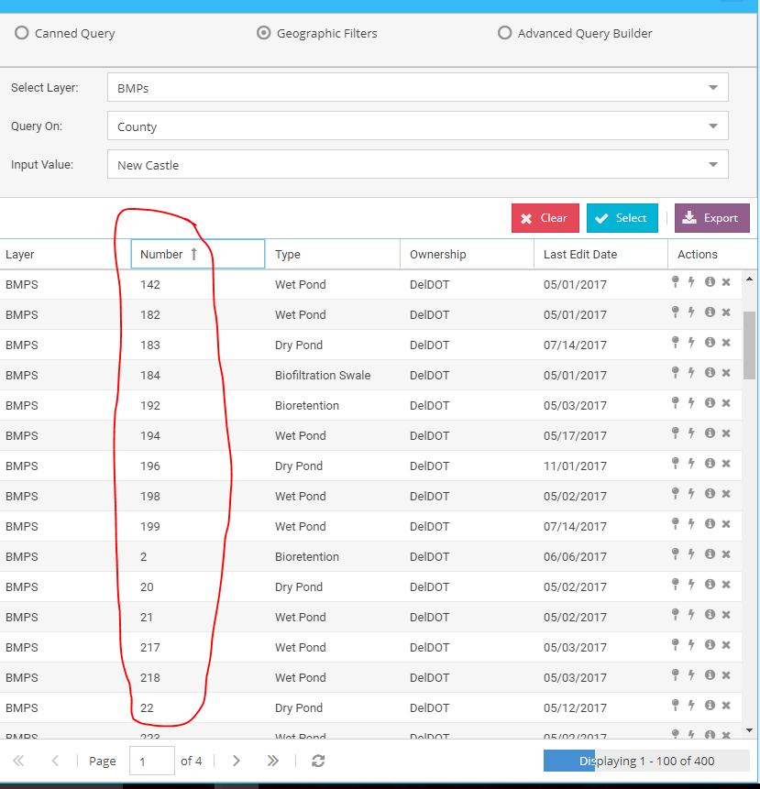
Task: Click the page number input field
Action: coord(152,761)
